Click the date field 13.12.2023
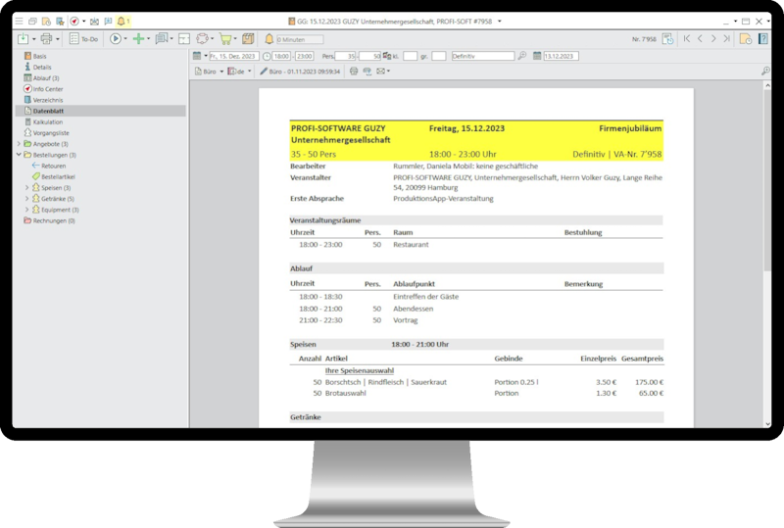The height and width of the screenshot is (528, 784). click(x=561, y=56)
